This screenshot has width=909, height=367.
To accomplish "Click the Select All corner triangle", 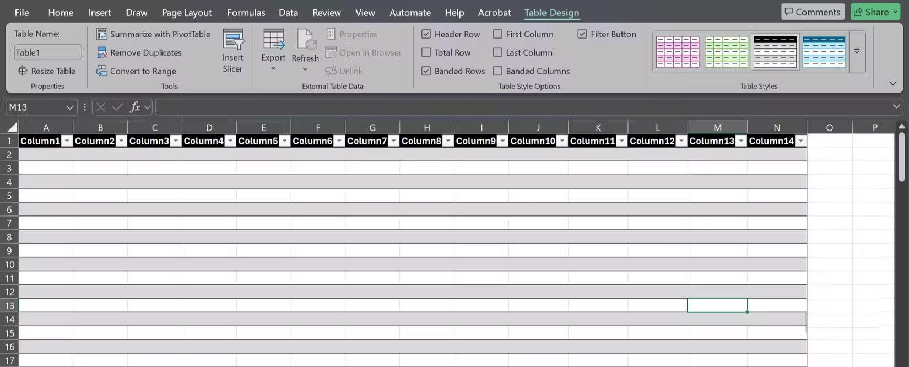I will coord(12,127).
